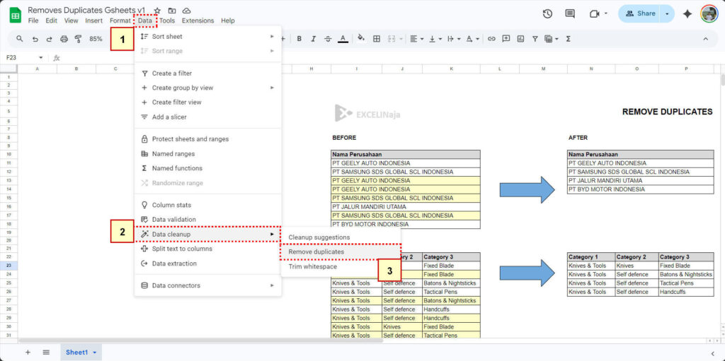Toggle bold formatting
This screenshot has width=725, height=361.
click(299, 39)
